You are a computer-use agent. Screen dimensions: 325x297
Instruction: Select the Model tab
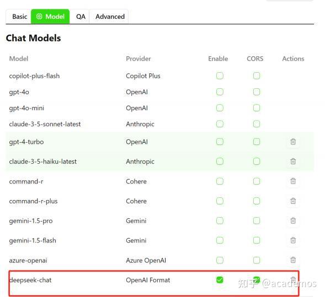tap(50, 17)
